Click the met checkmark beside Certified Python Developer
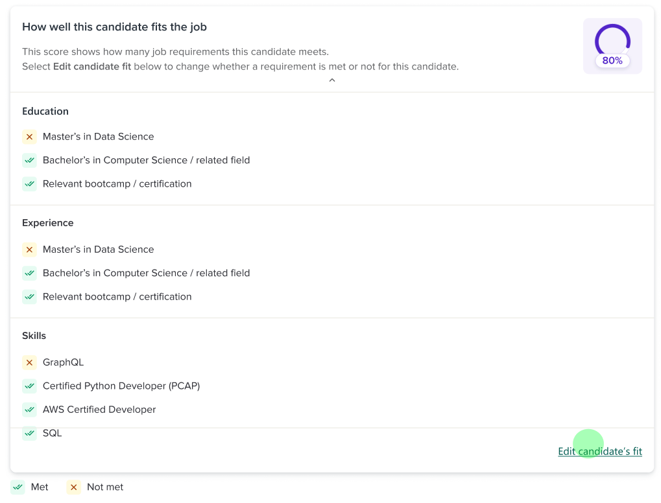Screen dimensions: 661x503 pyautogui.click(x=29, y=386)
